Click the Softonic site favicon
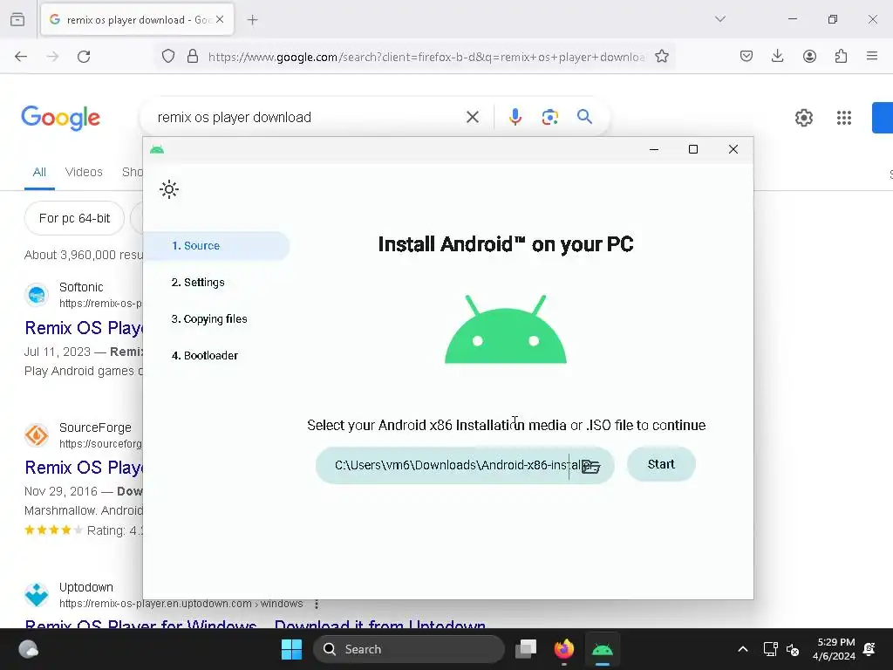 pos(37,295)
